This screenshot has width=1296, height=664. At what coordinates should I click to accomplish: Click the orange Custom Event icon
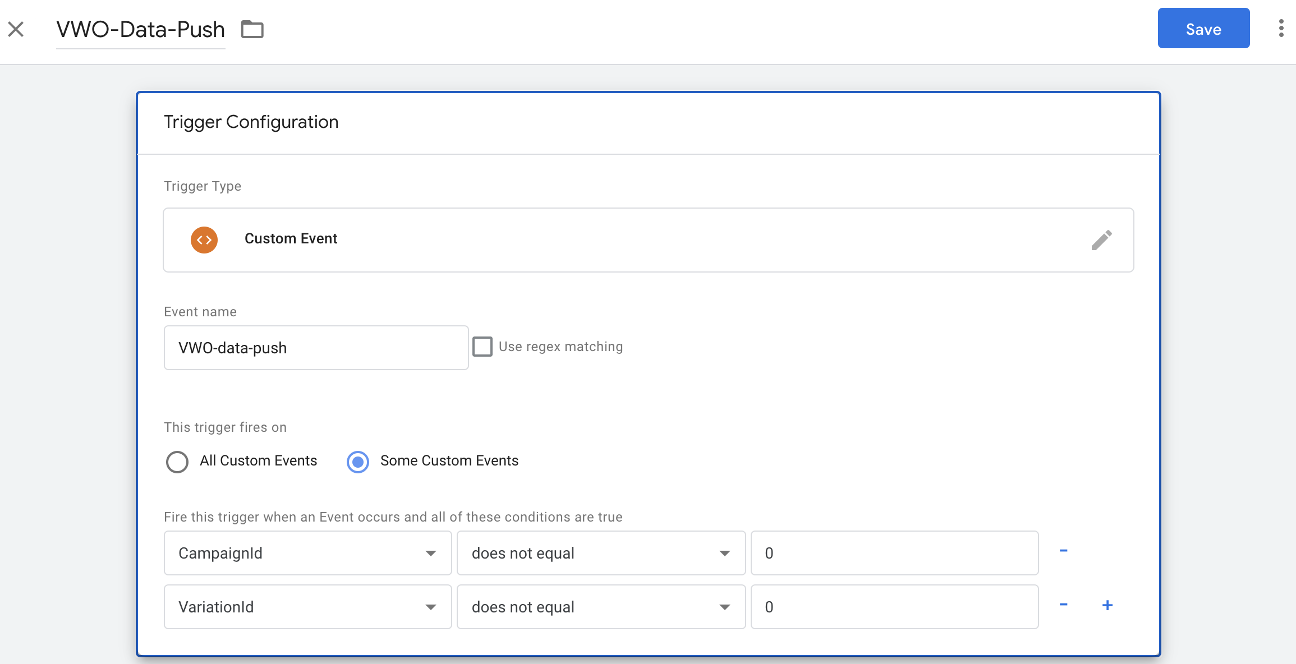(x=204, y=240)
